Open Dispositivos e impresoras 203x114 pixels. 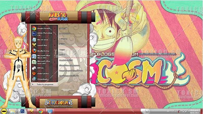click(70, 66)
